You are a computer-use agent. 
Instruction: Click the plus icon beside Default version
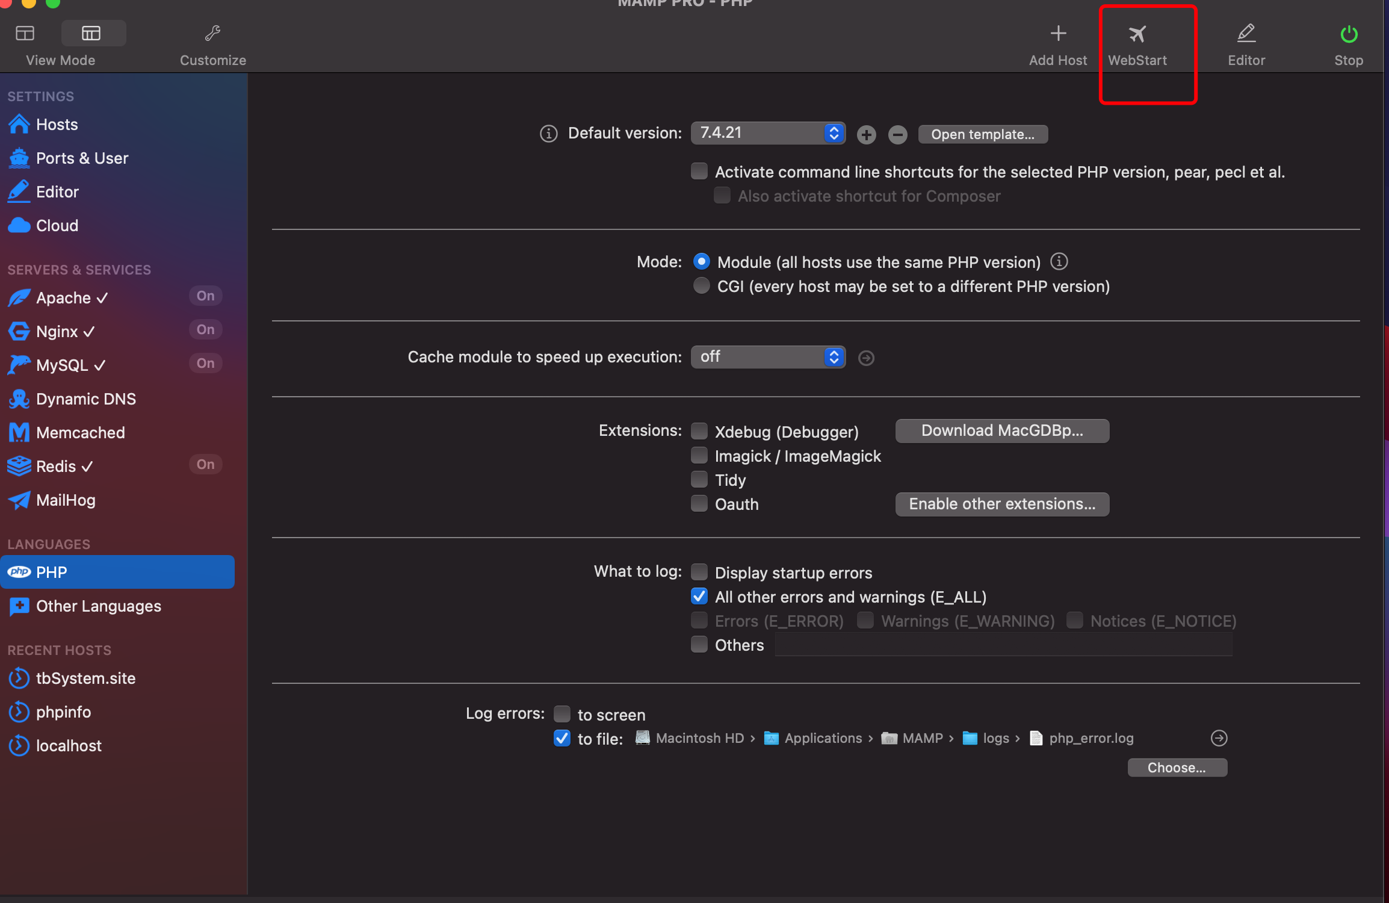[x=866, y=135]
